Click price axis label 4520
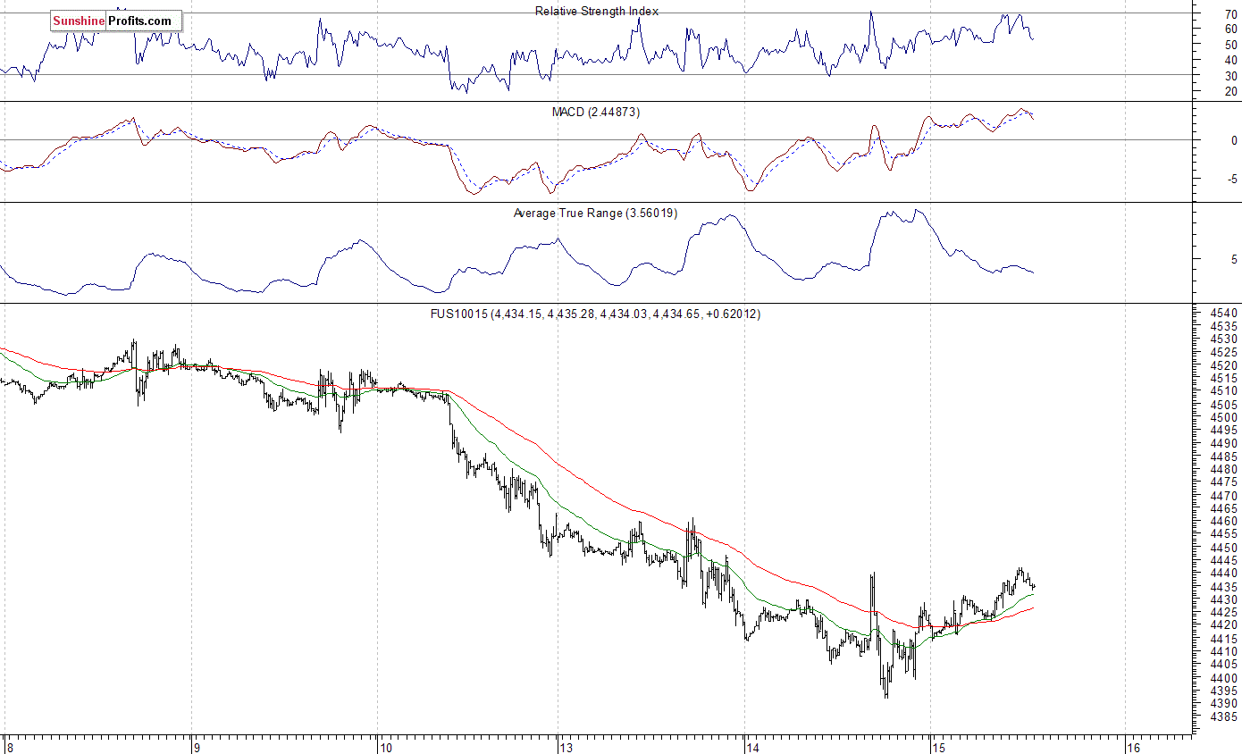Screen dimensions: 1242x754 (x=1224, y=365)
